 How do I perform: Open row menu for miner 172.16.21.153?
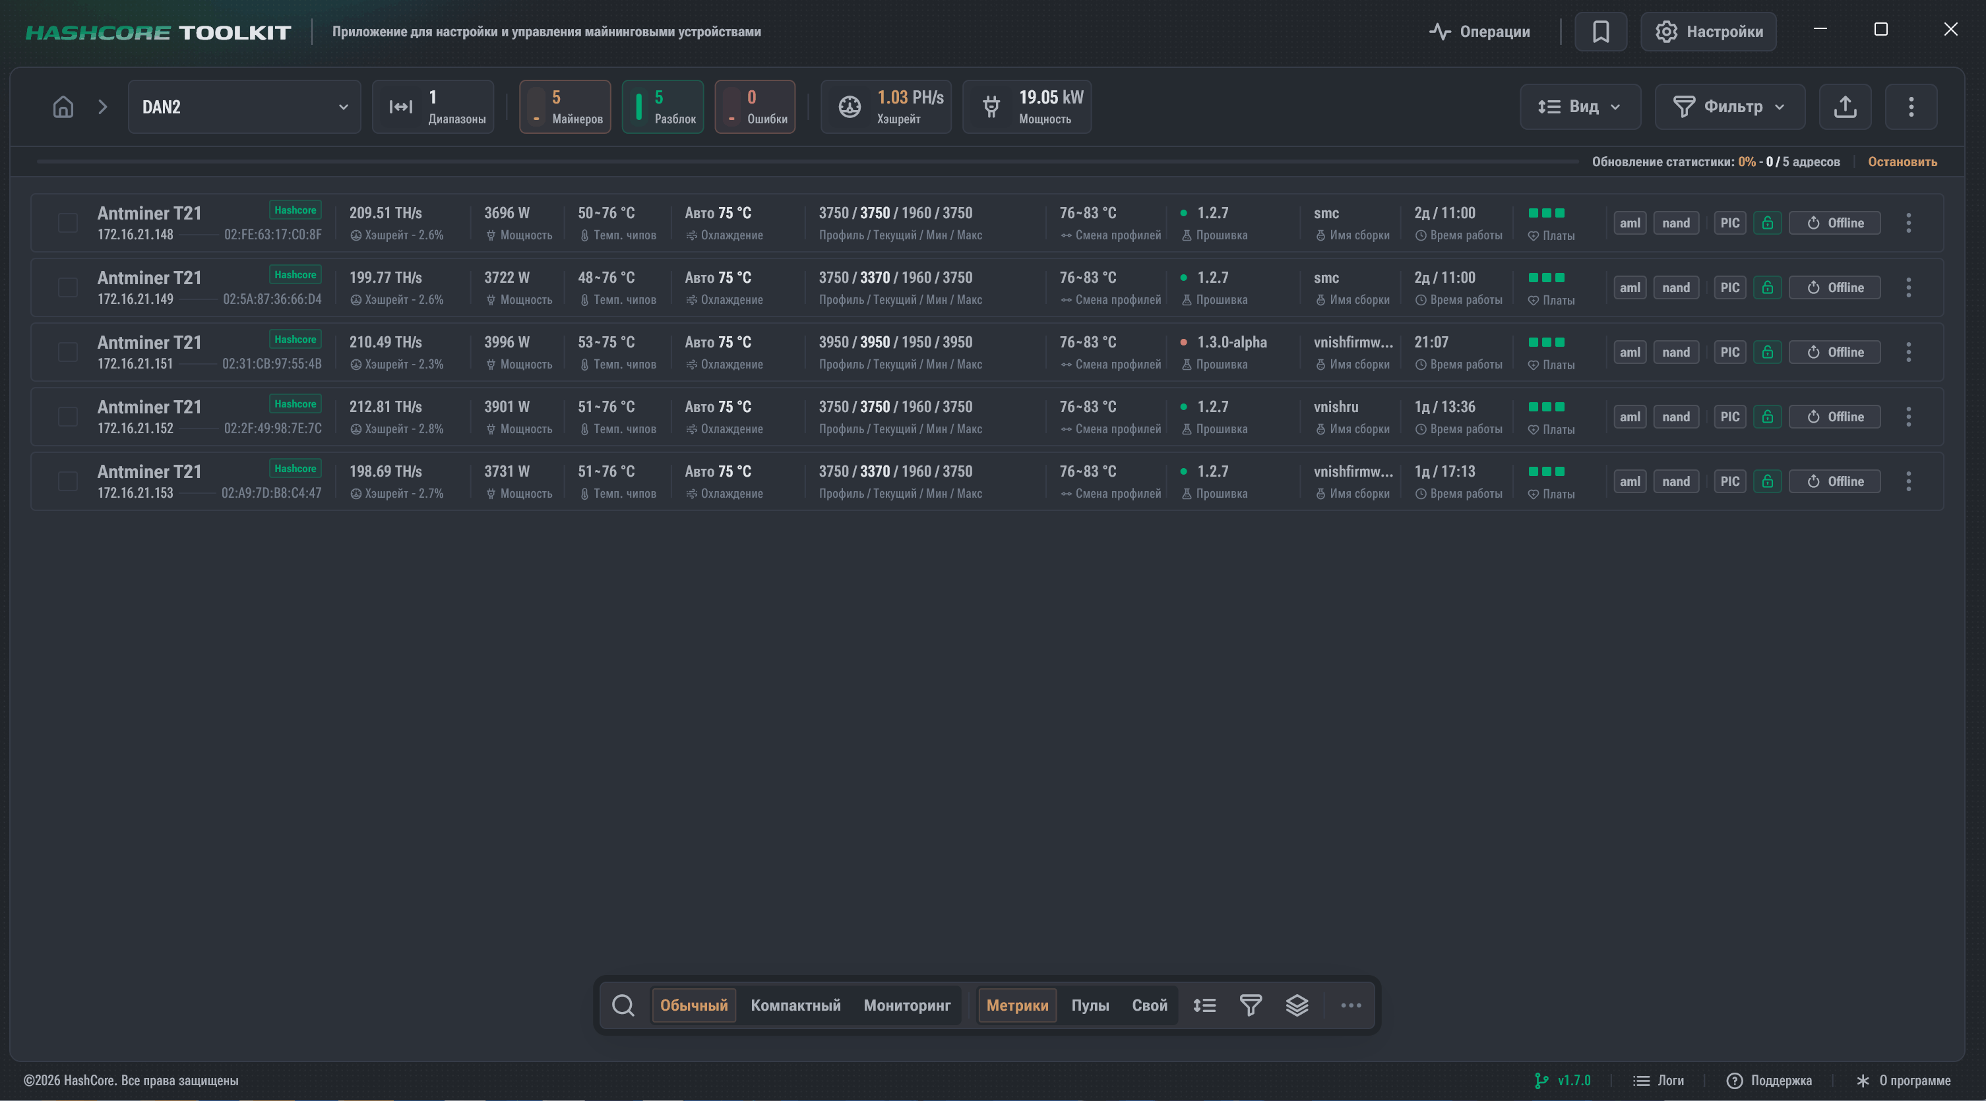(1908, 481)
